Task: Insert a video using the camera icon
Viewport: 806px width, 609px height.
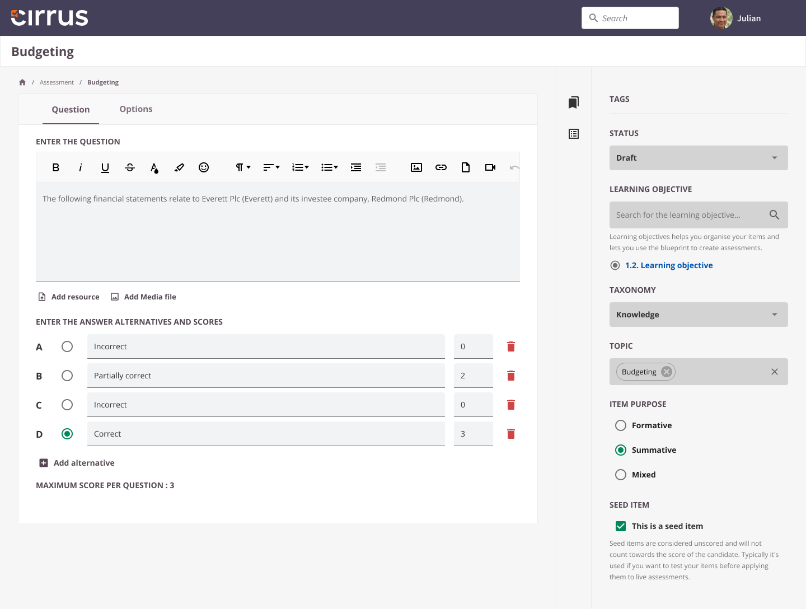Action: tap(490, 167)
